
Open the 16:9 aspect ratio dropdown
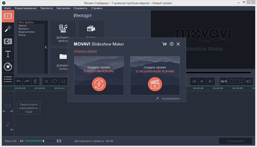(x=223, y=81)
